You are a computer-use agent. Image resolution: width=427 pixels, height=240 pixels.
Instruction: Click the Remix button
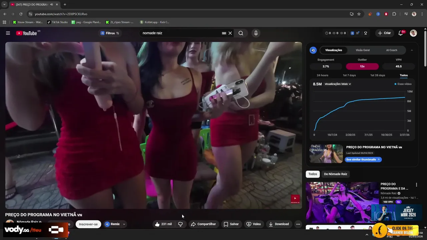[112, 224]
